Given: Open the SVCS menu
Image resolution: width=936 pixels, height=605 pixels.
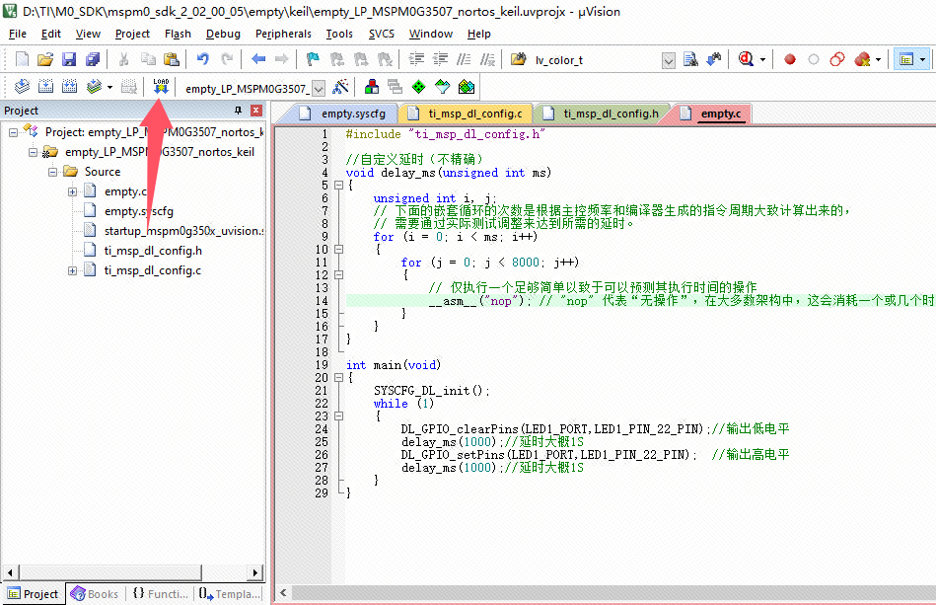Looking at the screenshot, I should pos(381,34).
